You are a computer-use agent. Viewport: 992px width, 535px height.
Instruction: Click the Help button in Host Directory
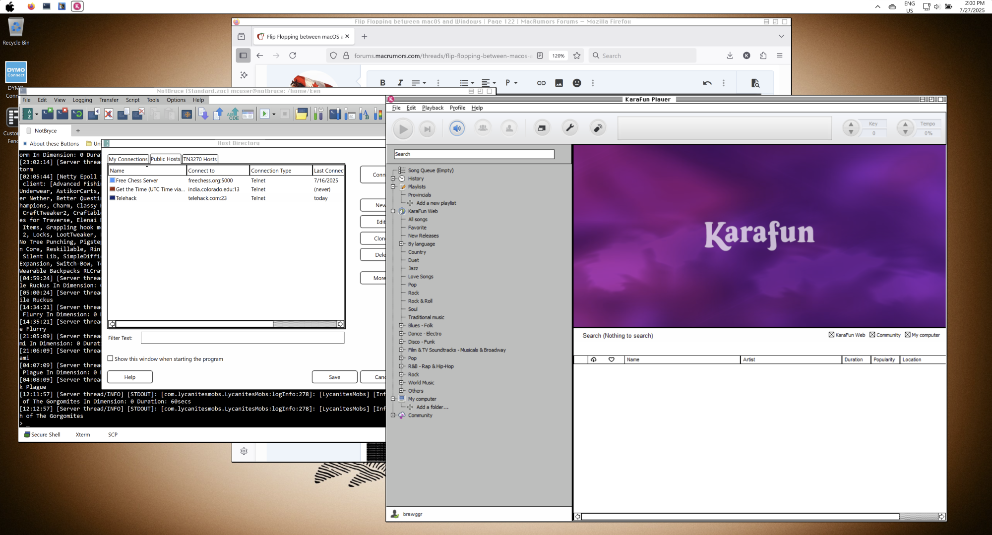pyautogui.click(x=130, y=377)
